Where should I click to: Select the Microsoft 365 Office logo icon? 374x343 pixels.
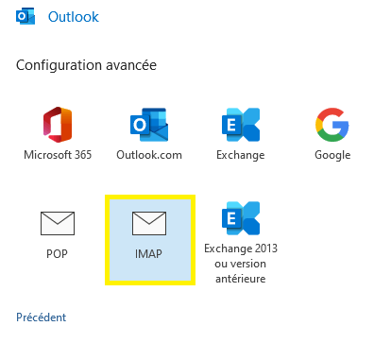point(58,125)
